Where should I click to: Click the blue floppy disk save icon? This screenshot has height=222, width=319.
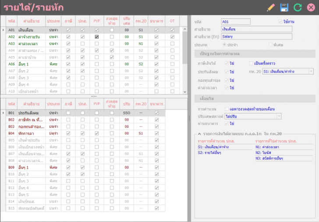click(x=284, y=7)
